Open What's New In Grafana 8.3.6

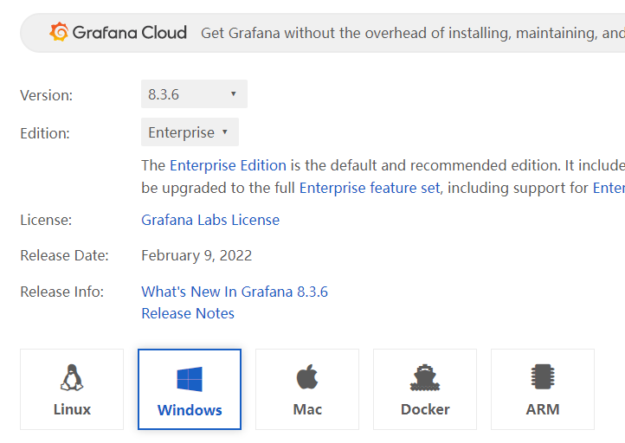point(235,292)
